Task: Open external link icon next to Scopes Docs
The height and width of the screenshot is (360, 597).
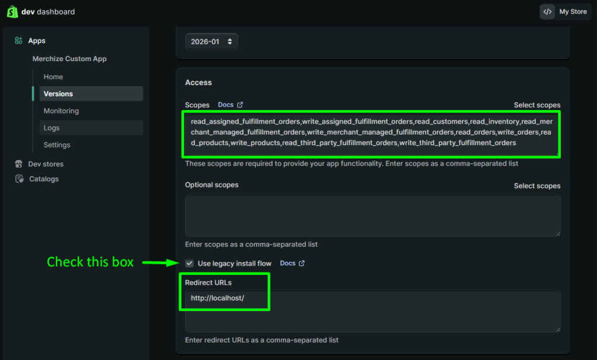Action: pos(240,105)
